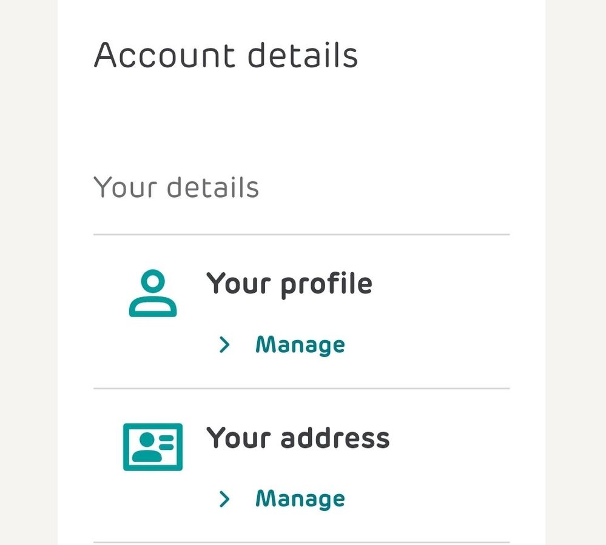The image size is (606, 545).
Task: Manage your address details
Action: tap(300, 499)
